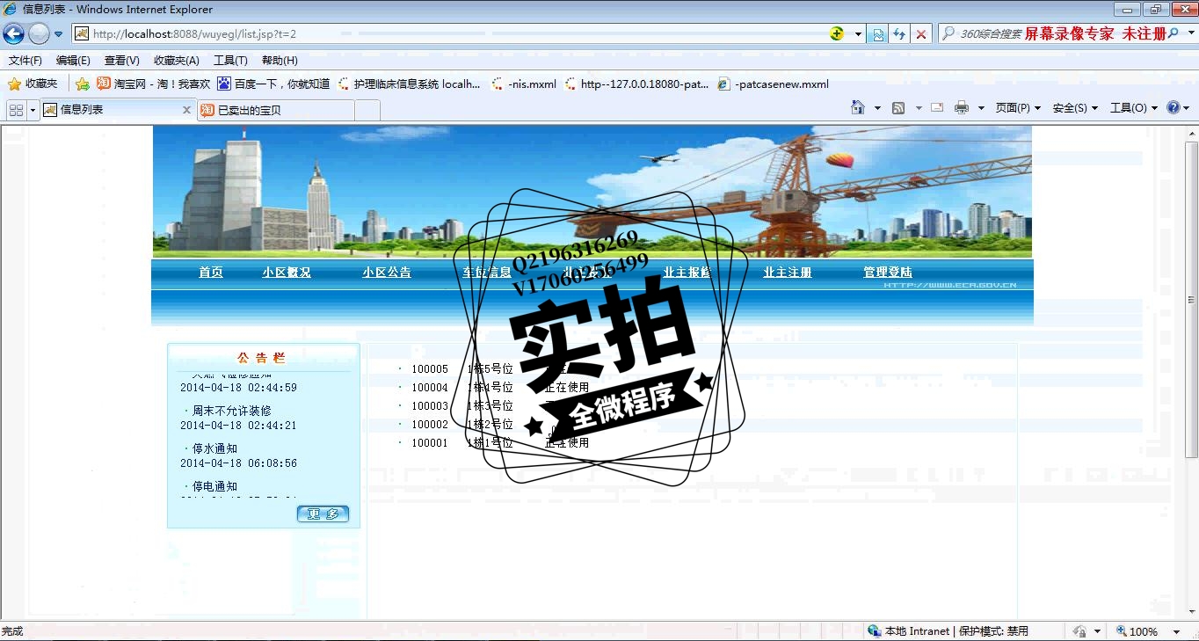Click parking entry 100004
This screenshot has width=1199, height=641.
point(430,388)
